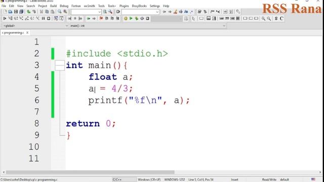Click the Build and run icon
324x182 pixels.
click(x=136, y=19)
